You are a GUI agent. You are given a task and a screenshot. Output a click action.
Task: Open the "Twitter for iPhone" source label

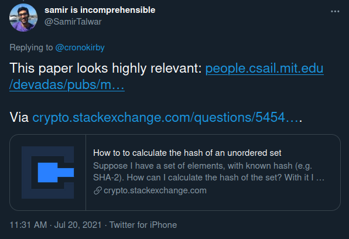click(143, 225)
